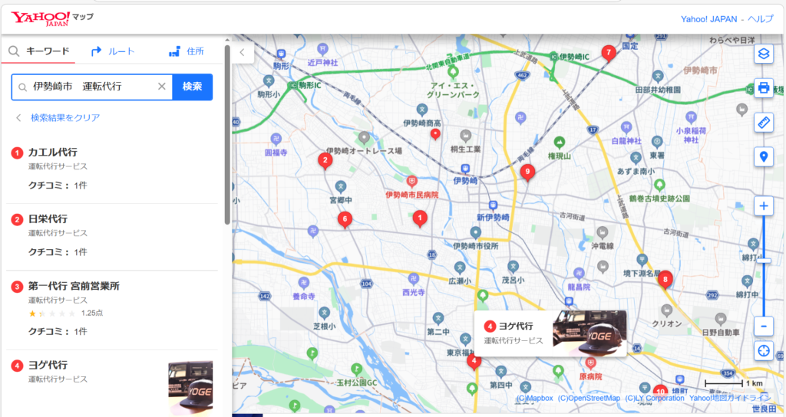Image resolution: width=786 pixels, height=417 pixels.
Task: Clear search text with X icon
Action: 161,87
